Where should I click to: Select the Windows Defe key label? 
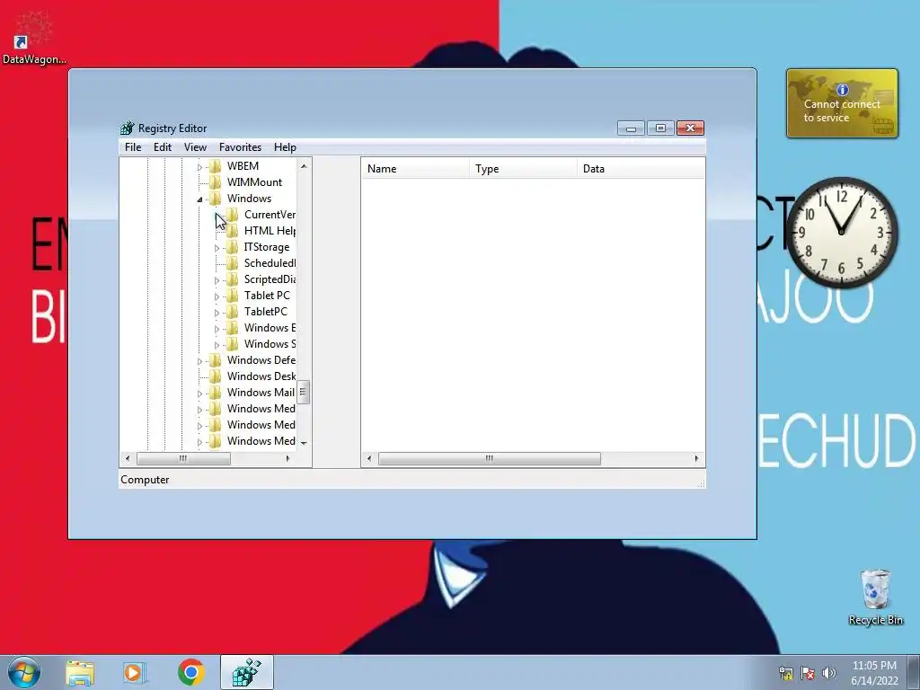click(x=261, y=360)
